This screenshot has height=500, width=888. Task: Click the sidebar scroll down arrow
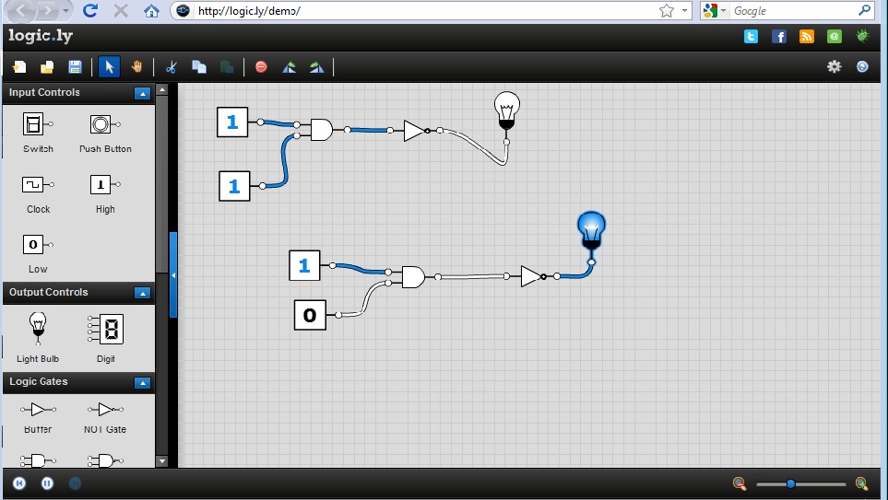pos(162,461)
